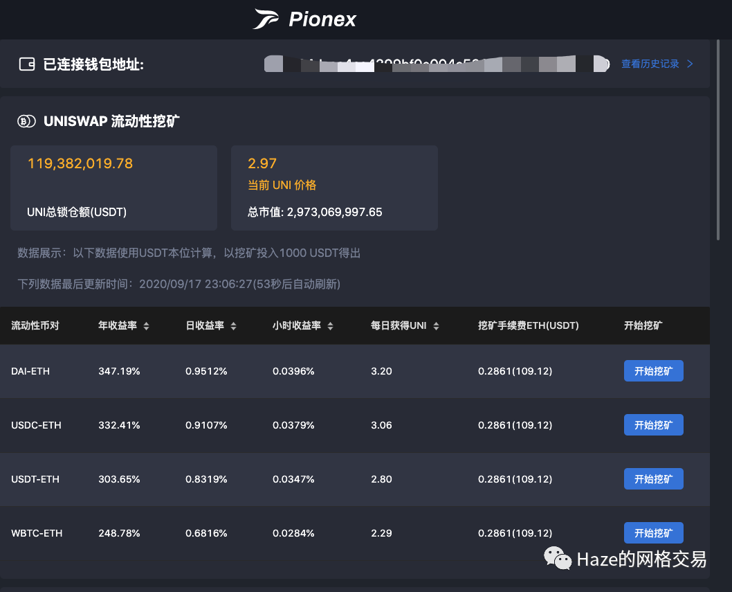The image size is (732, 592).
Task: Sort by 年收益率 arrows
Action: click(x=146, y=326)
